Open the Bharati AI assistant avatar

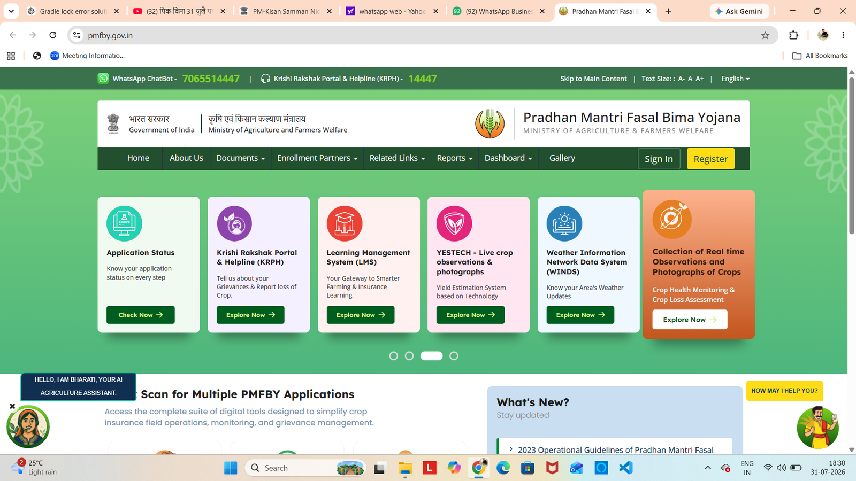(28, 426)
